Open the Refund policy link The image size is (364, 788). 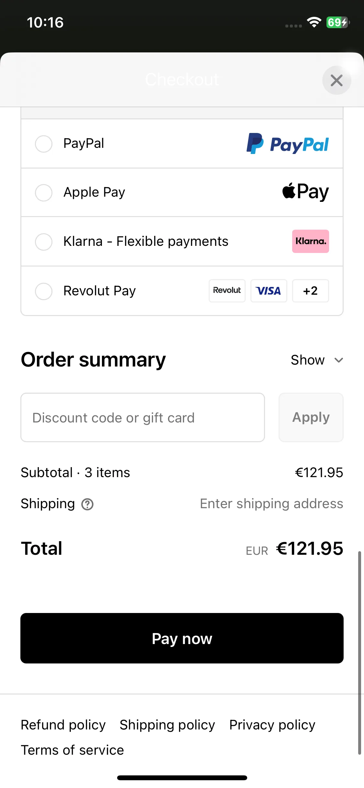click(x=63, y=725)
